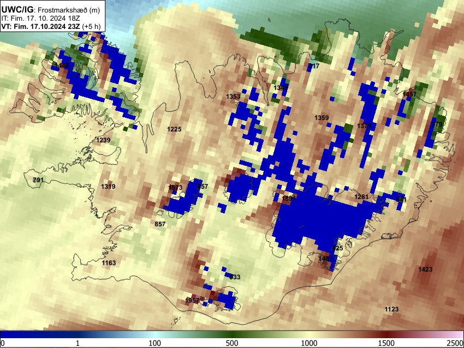
Task: Click the 'UWC/IG: Frostmarkshæð (m)' title text
Action: 51,10
